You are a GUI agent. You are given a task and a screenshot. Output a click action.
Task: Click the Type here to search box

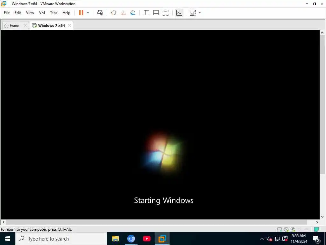(61, 239)
